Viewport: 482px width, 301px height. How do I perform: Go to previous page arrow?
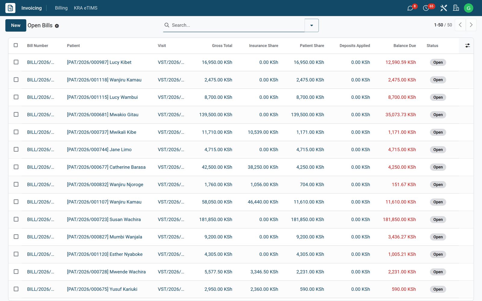pos(460,25)
